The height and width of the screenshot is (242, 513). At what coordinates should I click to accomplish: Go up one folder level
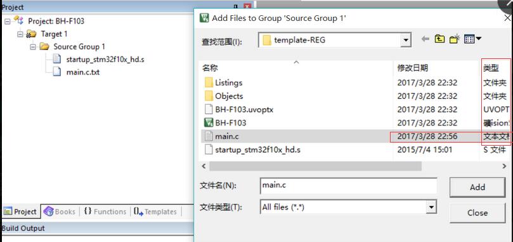[x=439, y=39]
